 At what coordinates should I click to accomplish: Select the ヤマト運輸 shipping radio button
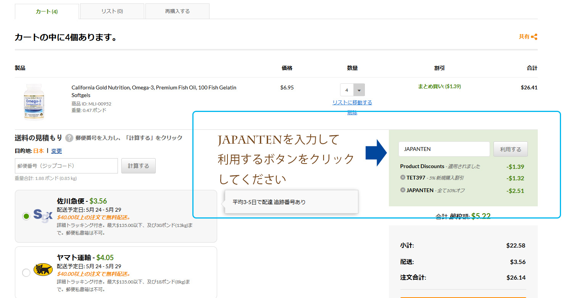(x=26, y=273)
